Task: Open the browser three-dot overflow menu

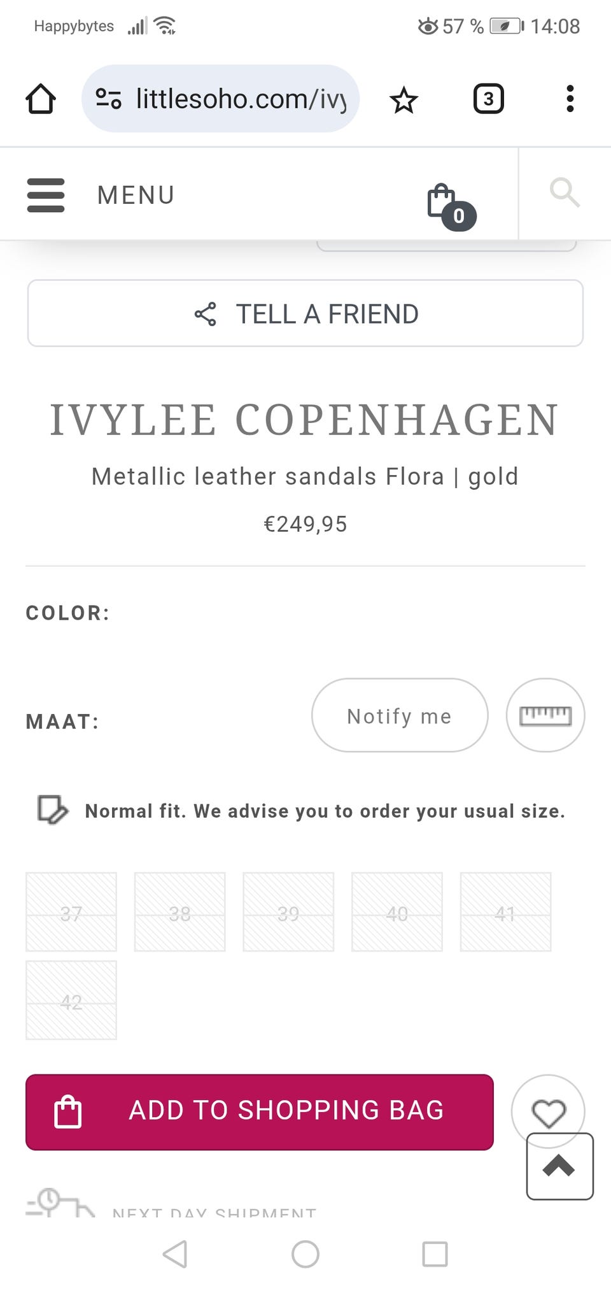Action: tap(570, 99)
